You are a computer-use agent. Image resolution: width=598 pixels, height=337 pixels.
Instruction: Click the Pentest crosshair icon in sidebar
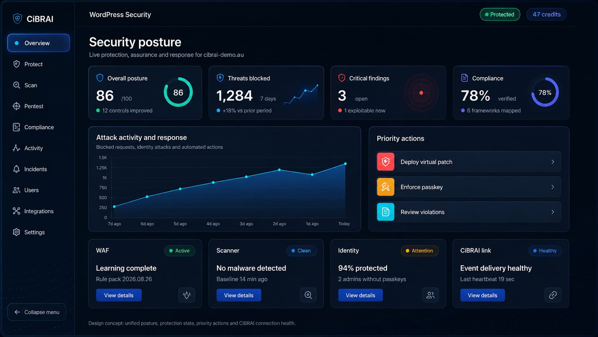tap(16, 106)
